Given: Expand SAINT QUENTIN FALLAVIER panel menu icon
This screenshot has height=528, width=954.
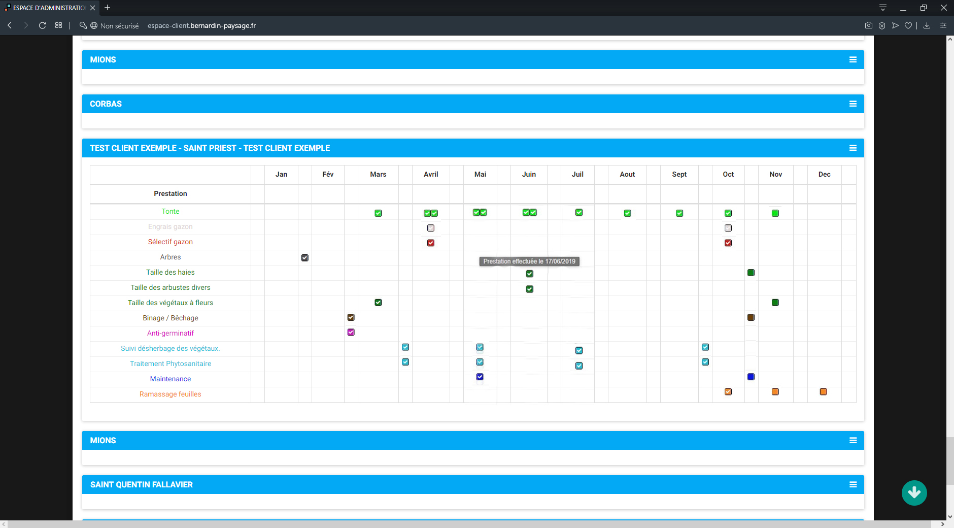Looking at the screenshot, I should click(x=853, y=484).
